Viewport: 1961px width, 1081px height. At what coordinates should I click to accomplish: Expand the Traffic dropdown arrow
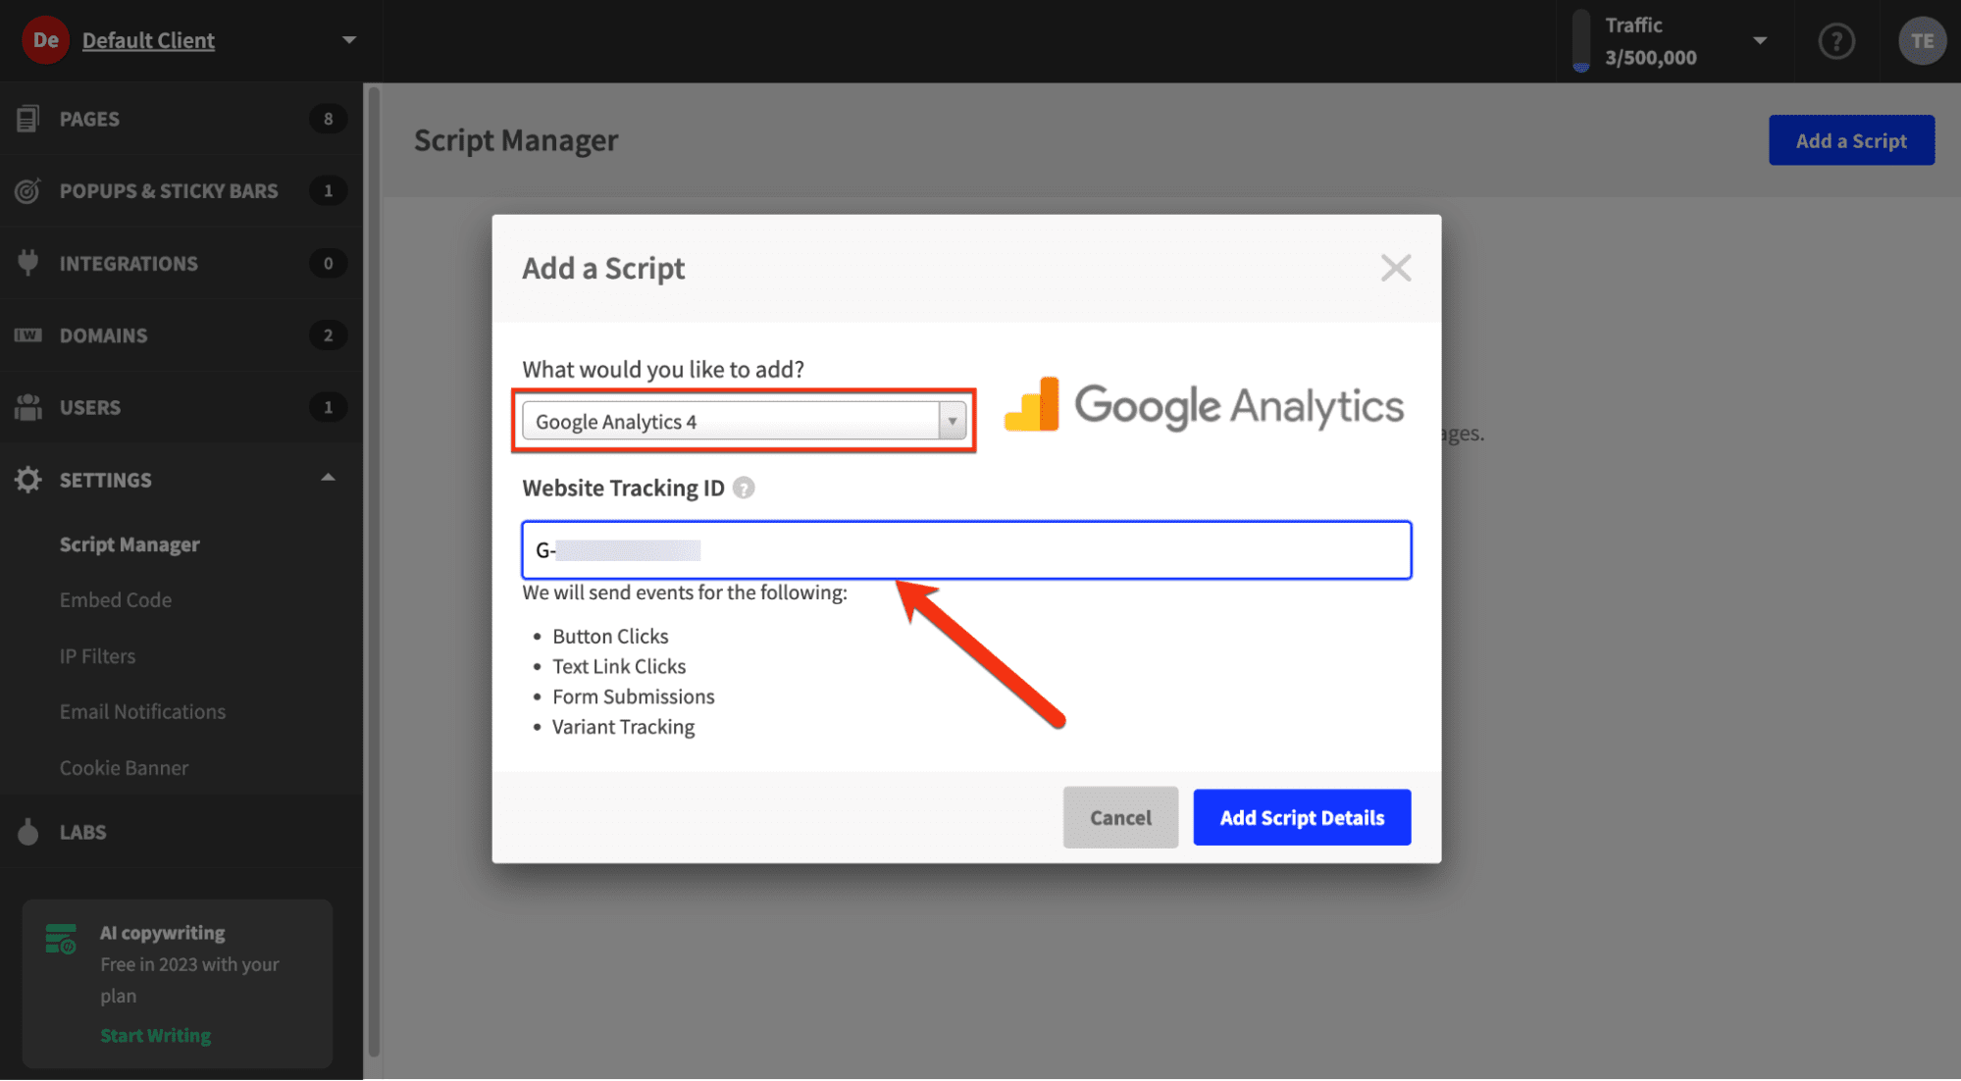[1760, 41]
